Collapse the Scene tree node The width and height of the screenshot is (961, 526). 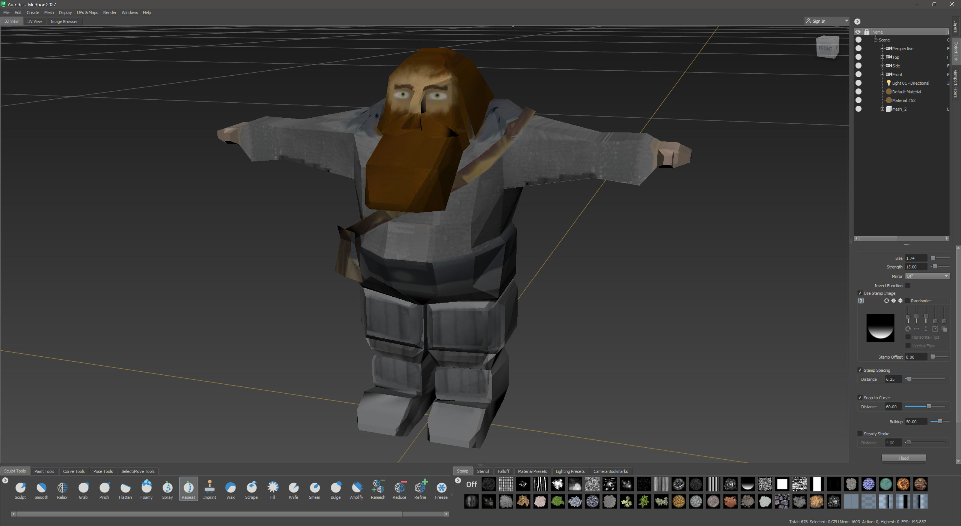coord(875,40)
